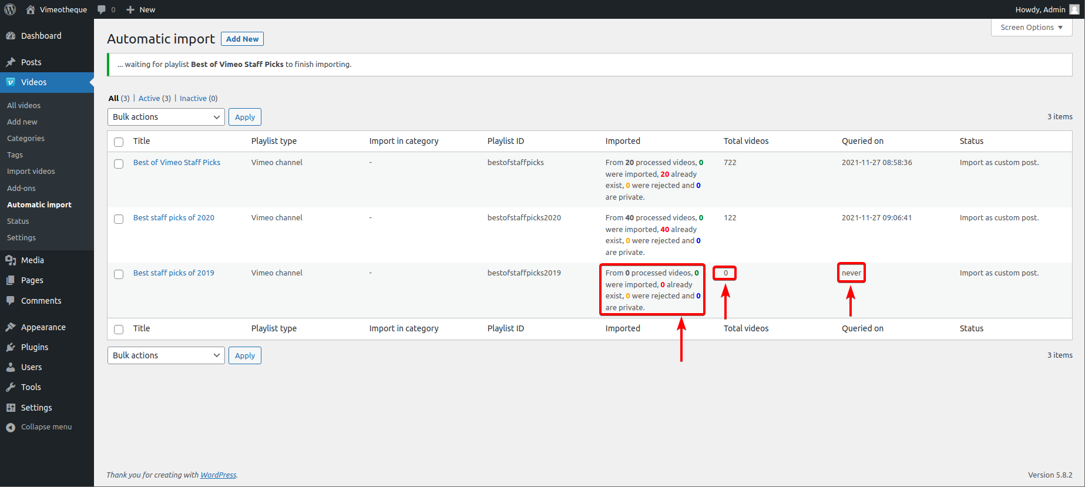Click the 2021-11-27 08:58:36 queried date
Screen dimensions: 1085x487
(877, 162)
